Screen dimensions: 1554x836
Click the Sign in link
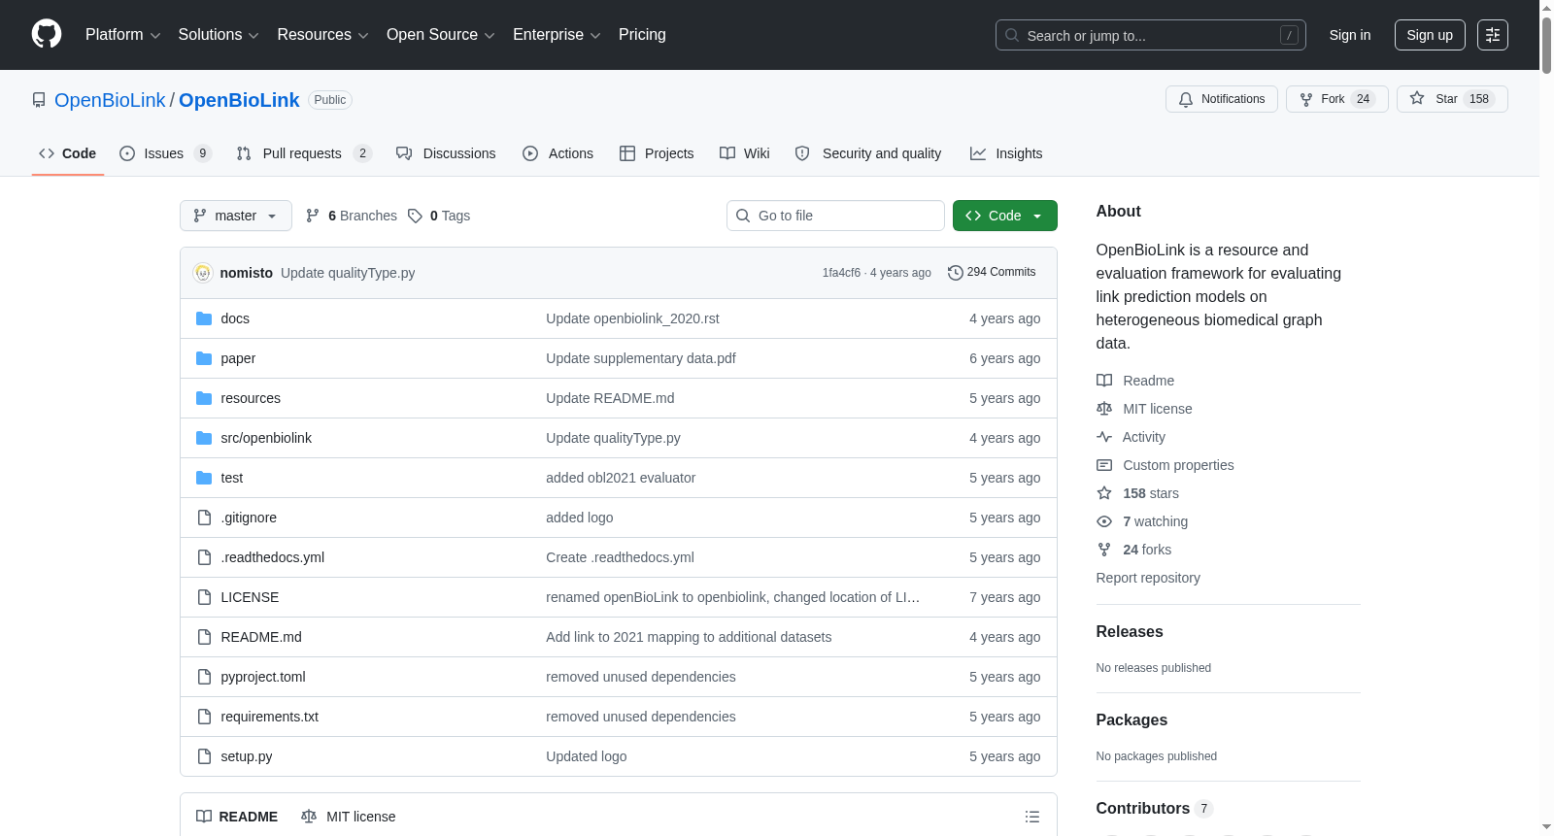(1350, 35)
